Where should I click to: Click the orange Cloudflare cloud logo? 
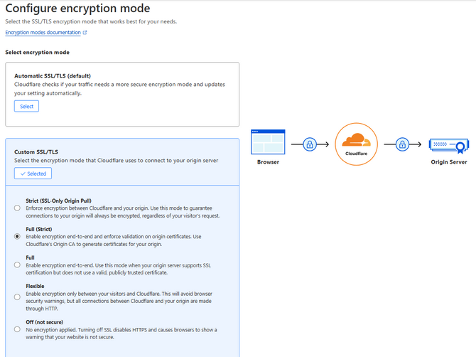pyautogui.click(x=356, y=140)
